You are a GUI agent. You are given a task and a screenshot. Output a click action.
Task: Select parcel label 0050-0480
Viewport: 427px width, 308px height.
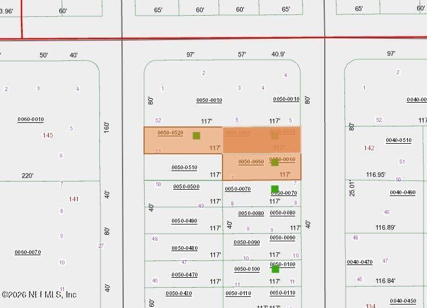(185, 248)
